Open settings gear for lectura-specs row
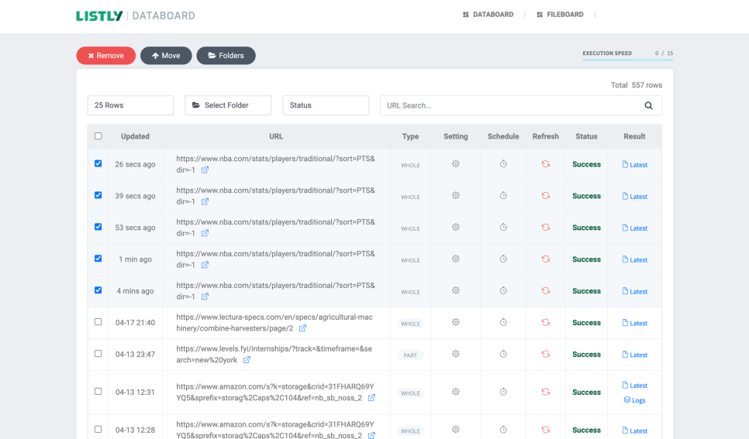The image size is (749, 439). pos(456,322)
